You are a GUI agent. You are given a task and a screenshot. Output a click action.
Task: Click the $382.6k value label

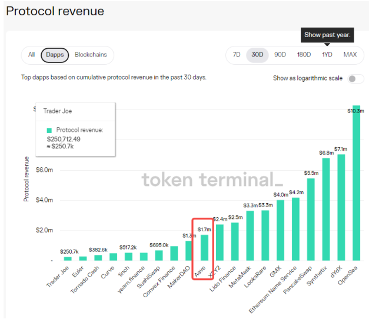tap(98, 250)
